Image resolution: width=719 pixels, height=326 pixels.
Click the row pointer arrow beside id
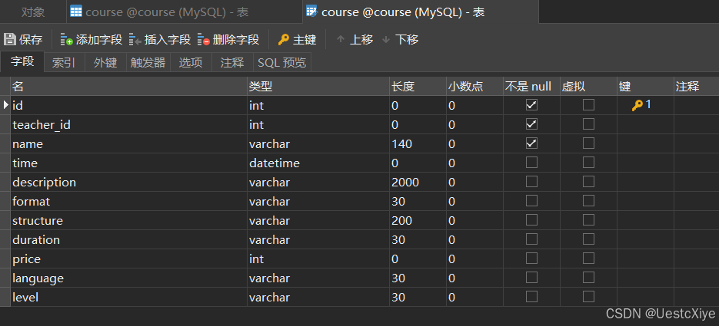point(6,105)
